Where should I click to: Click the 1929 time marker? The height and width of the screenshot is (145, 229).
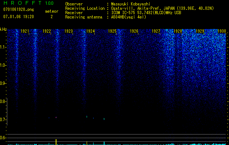[200, 31]
